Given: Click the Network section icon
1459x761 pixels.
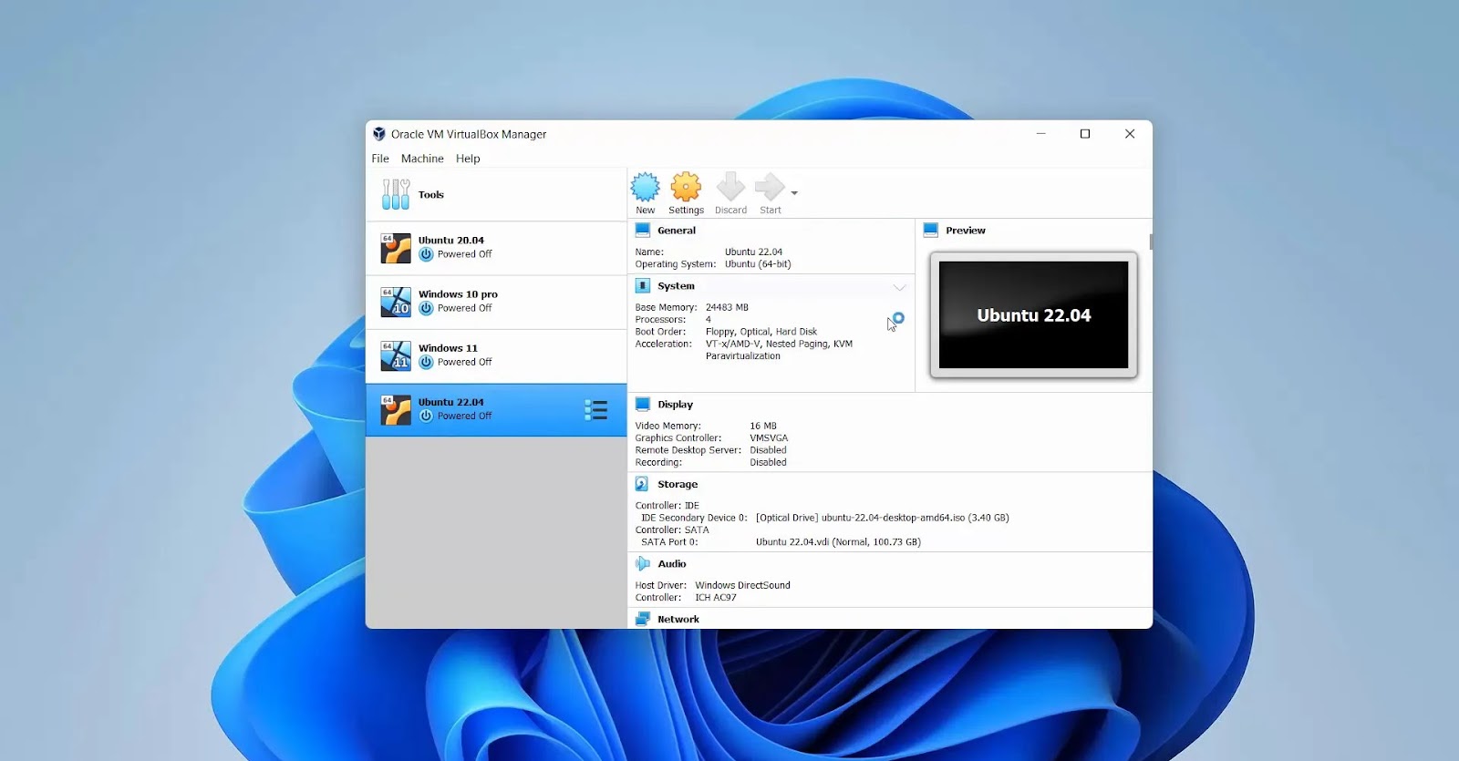Looking at the screenshot, I should pyautogui.click(x=643, y=619).
